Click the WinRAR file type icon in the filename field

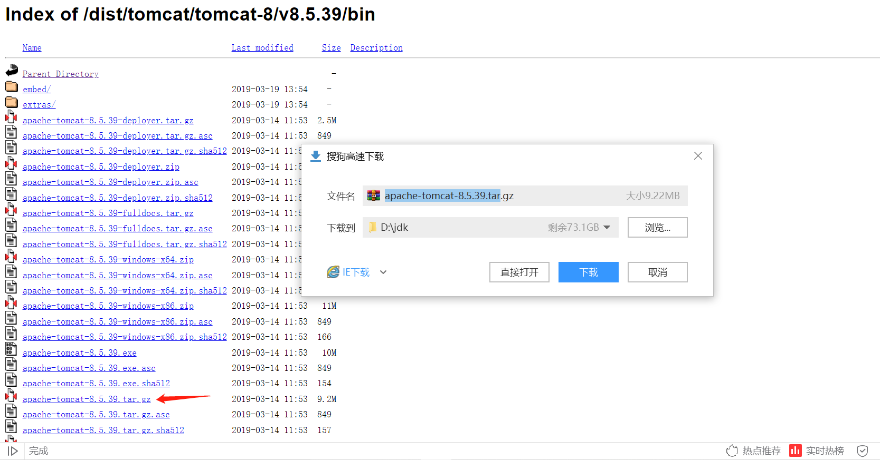pos(374,195)
